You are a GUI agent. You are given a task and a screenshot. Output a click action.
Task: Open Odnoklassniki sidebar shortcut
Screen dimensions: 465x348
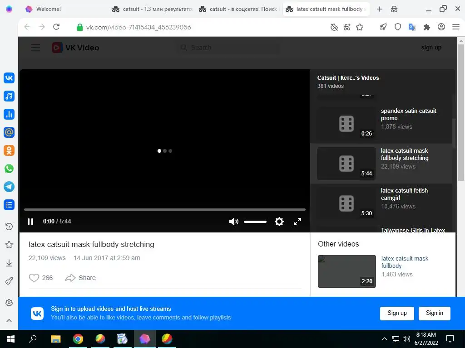point(9,150)
